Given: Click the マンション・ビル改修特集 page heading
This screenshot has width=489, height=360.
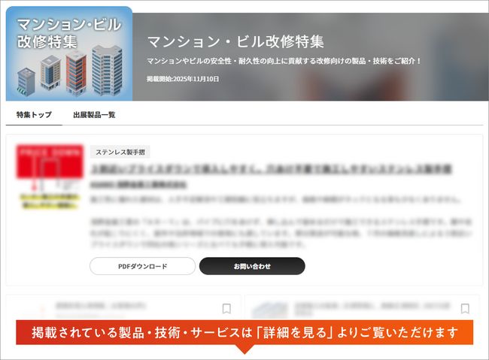Looking at the screenshot, I should [235, 41].
